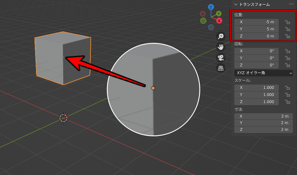The height and width of the screenshot is (175, 297).
Task: Click the green Y axis gizmo ball
Action: point(219,14)
